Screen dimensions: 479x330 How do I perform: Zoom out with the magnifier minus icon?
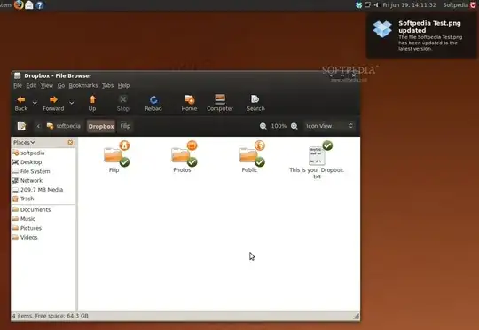[263, 126]
